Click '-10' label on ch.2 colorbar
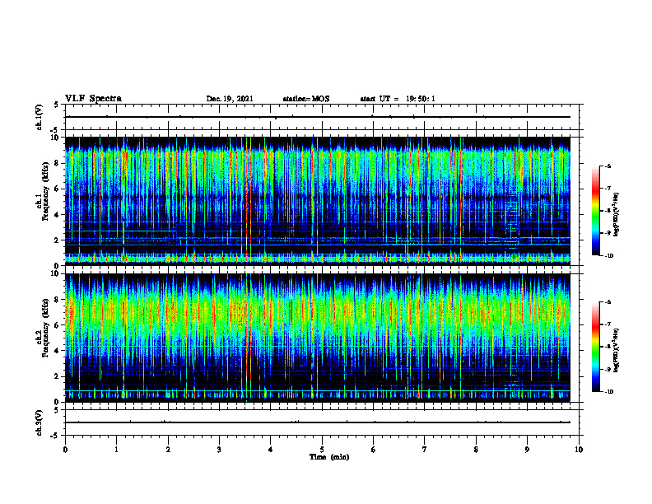This screenshot has width=652, height=504. (608, 392)
